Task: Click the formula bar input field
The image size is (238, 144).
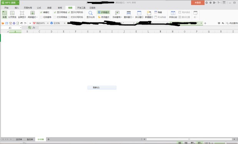Action: pyautogui.click(x=138, y=28)
